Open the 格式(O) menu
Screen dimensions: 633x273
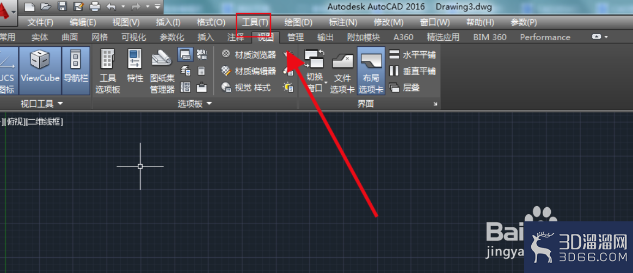(211, 22)
